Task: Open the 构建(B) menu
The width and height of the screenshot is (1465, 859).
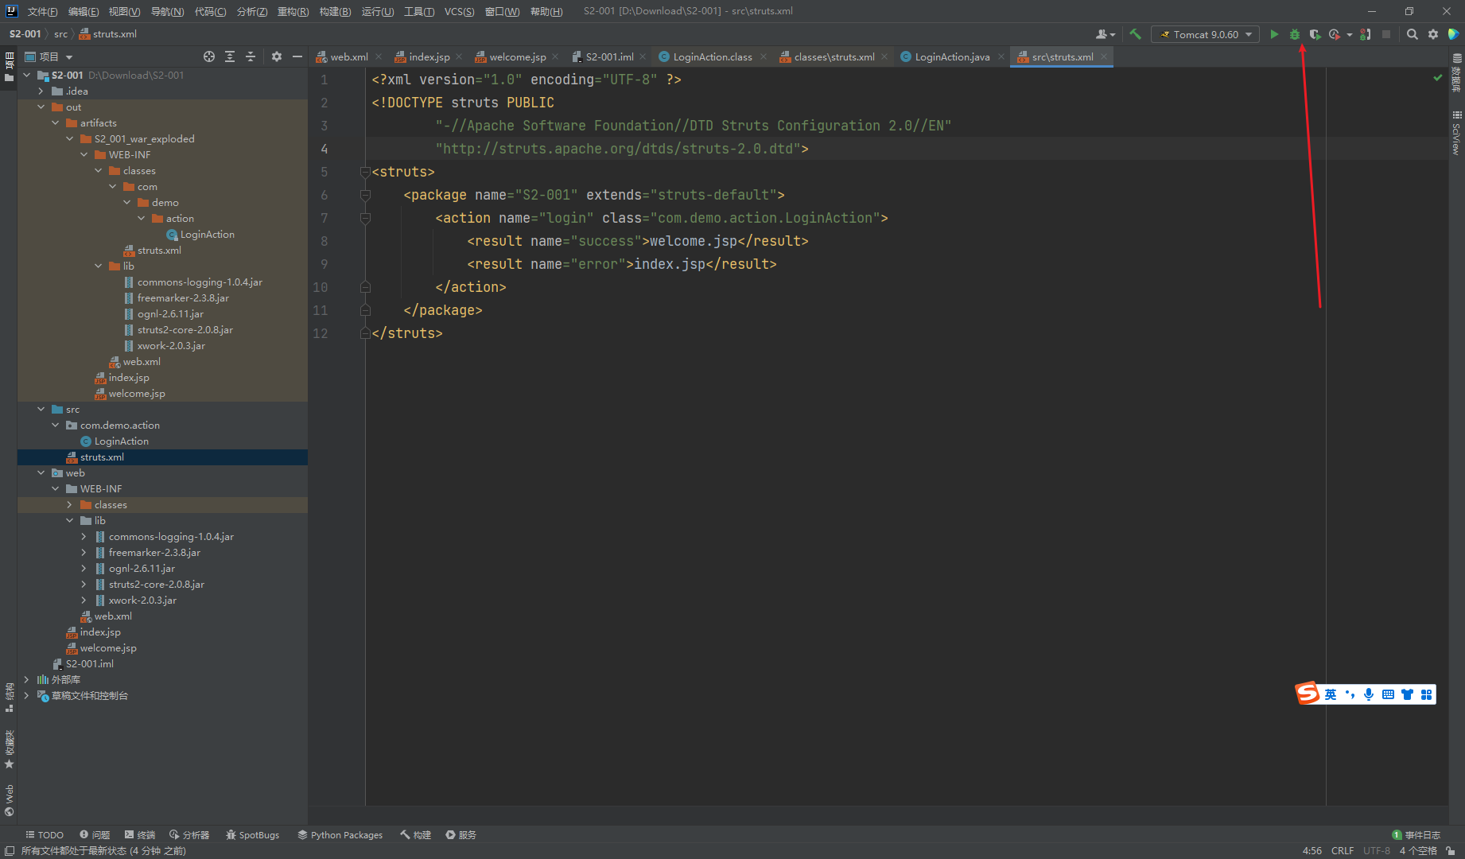Action: point(335,11)
